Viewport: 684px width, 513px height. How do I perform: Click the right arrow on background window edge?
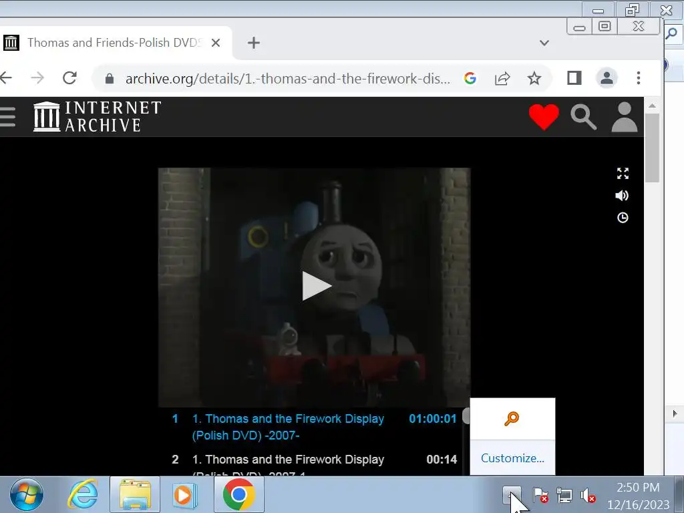pyautogui.click(x=675, y=413)
